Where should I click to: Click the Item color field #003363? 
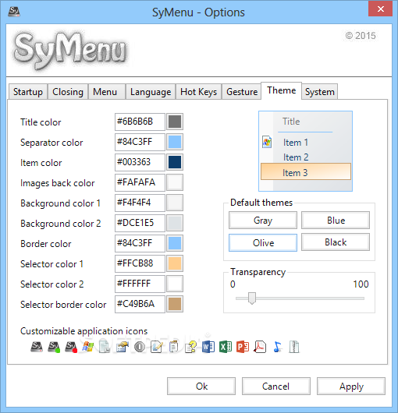click(x=140, y=162)
